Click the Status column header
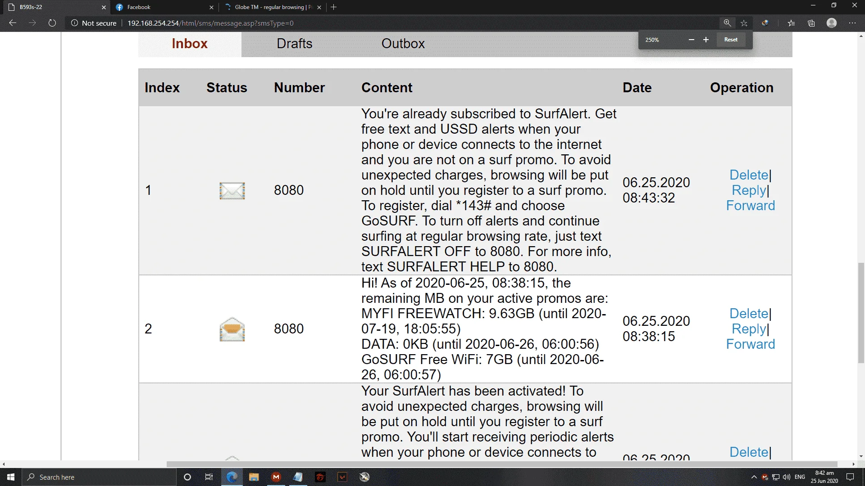The height and width of the screenshot is (486, 865). pos(227,88)
